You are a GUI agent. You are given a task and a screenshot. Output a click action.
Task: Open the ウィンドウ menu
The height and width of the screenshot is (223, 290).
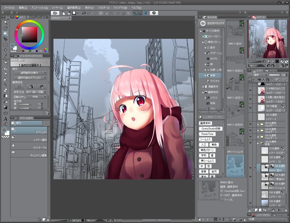tap(120, 8)
